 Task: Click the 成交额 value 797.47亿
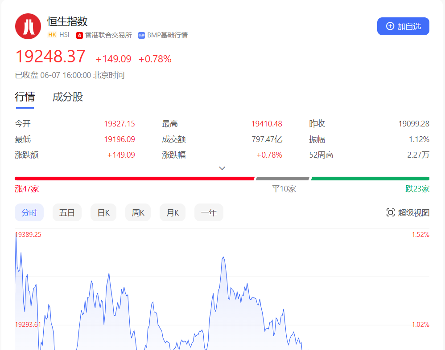coord(267,139)
